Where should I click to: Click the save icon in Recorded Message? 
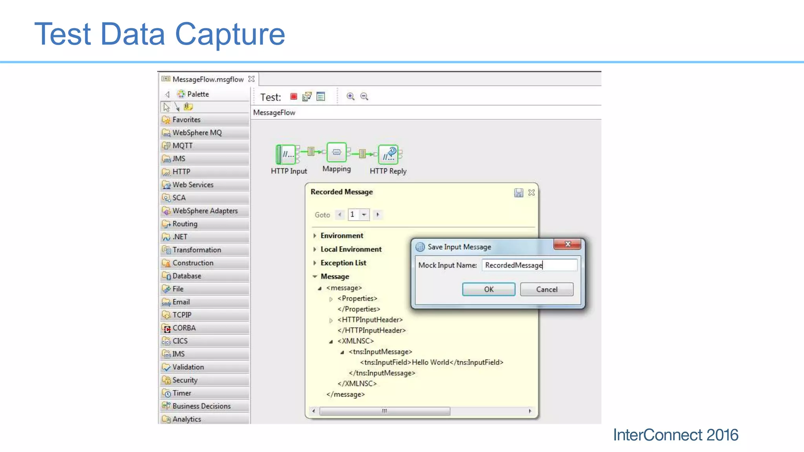coord(519,193)
